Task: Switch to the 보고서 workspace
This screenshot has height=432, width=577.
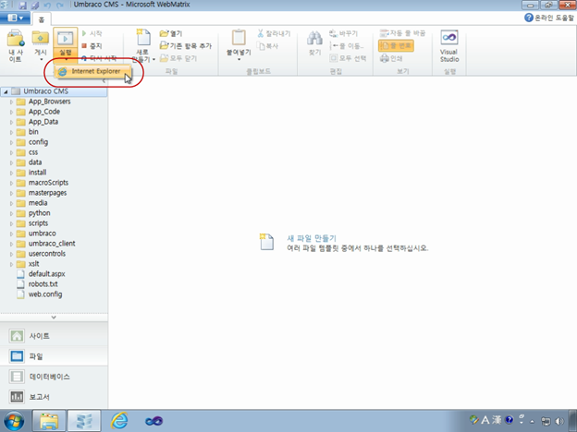Action: coord(54,397)
